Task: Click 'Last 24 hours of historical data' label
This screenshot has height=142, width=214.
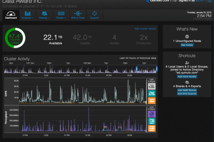Action: point(138,58)
